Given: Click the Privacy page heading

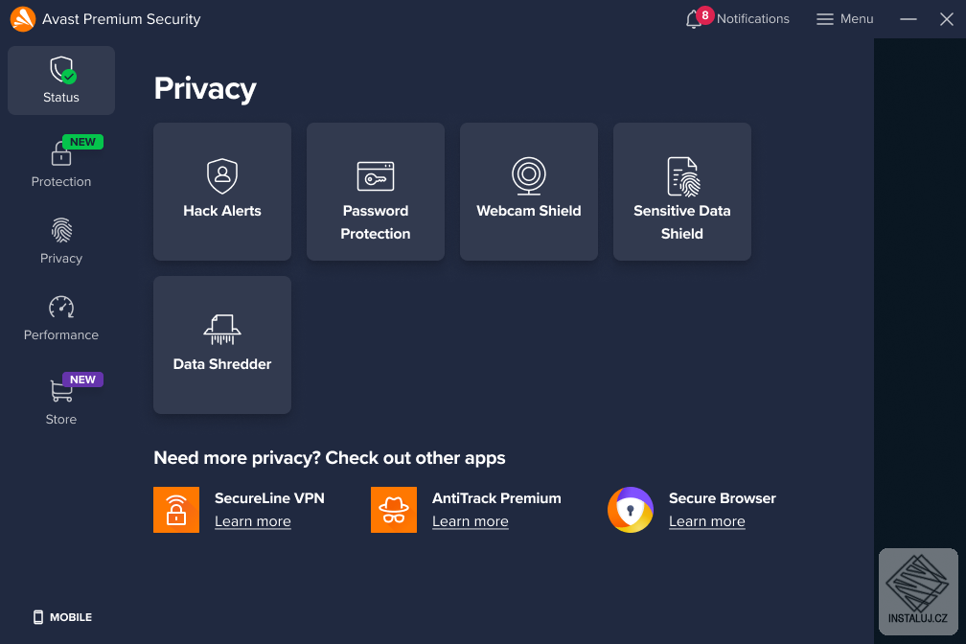Looking at the screenshot, I should coord(205,89).
